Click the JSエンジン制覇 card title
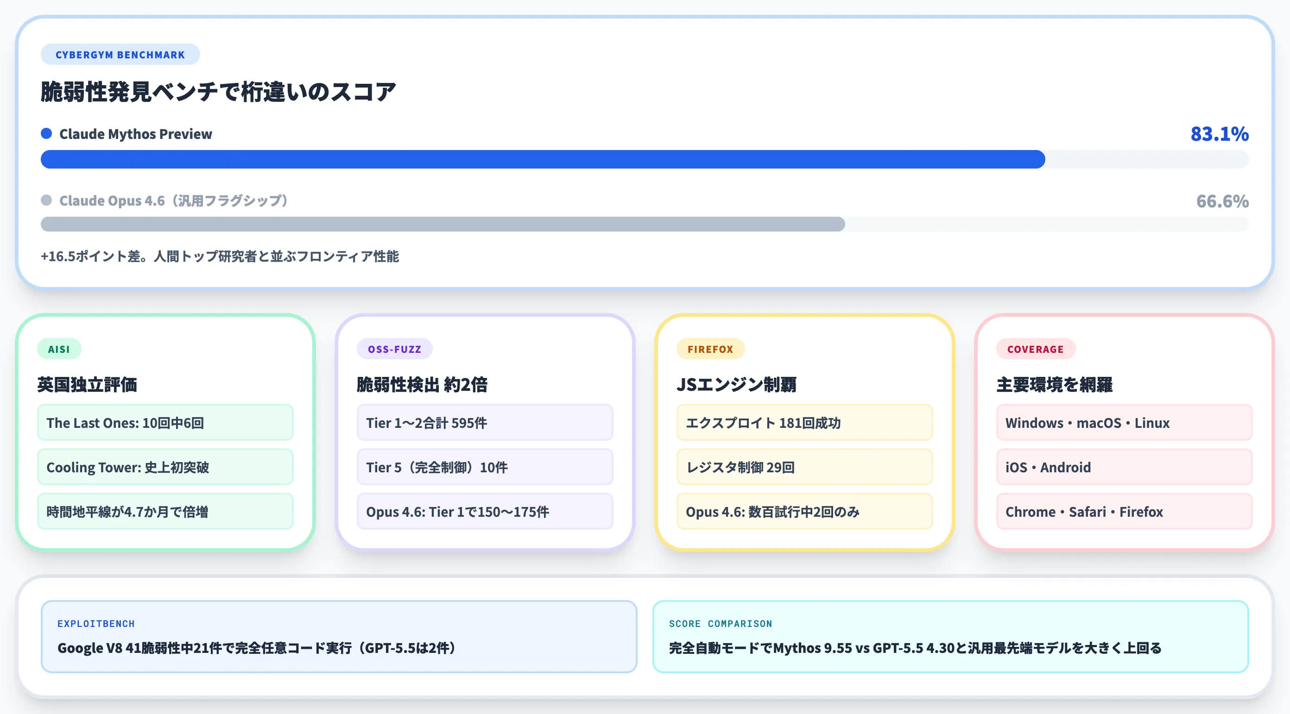 coord(737,385)
